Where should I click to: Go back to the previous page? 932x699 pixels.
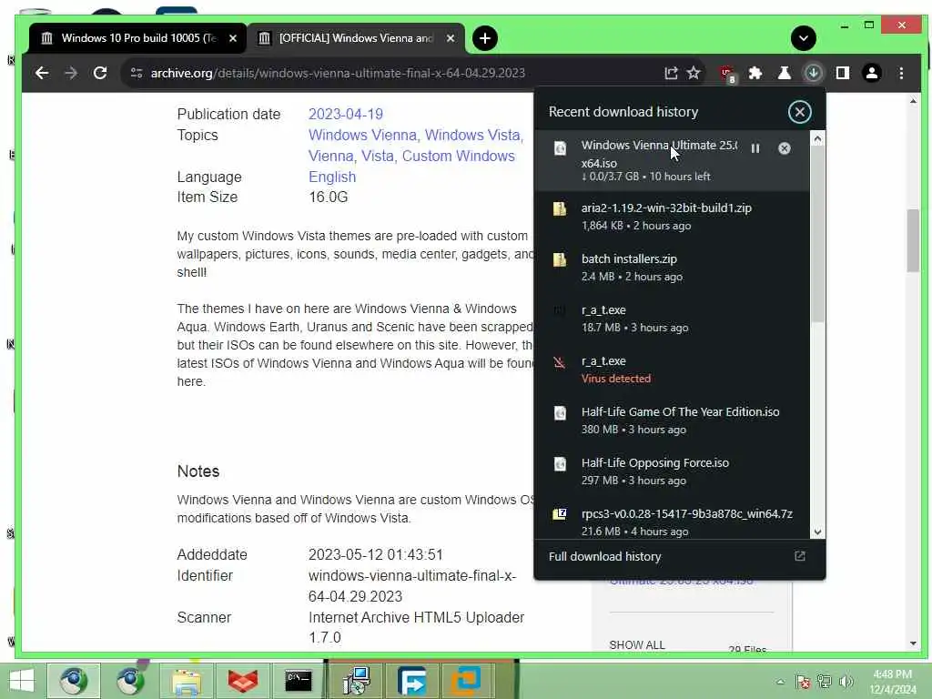pos(42,73)
